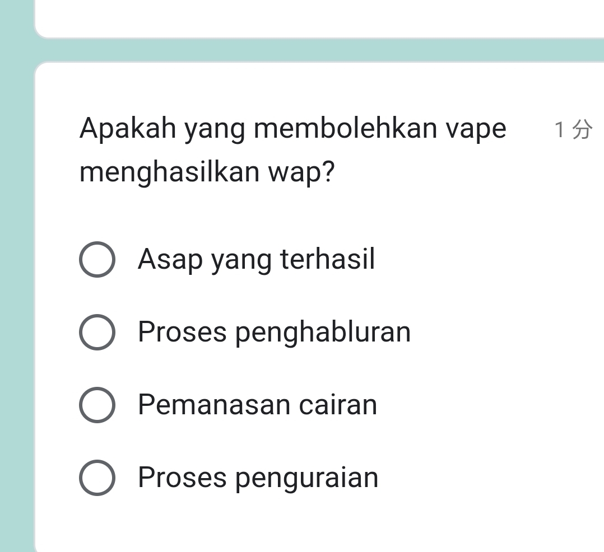This screenshot has height=552, width=604.
Task: Tap the 'Pemanasan cairan' answer label
Action: [x=257, y=405]
